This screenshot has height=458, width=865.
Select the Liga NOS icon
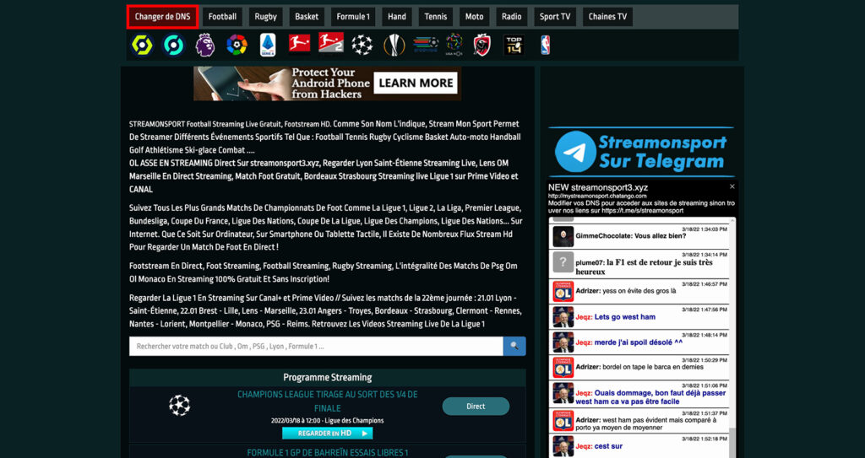(454, 45)
